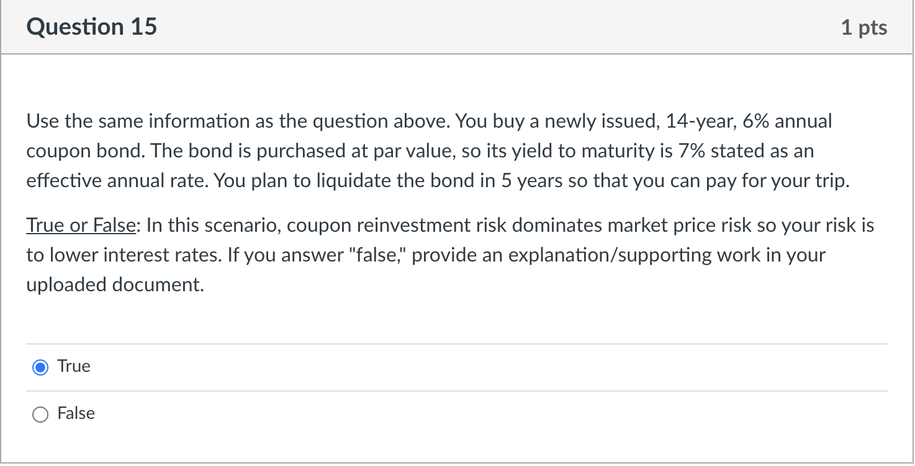Click the False answer option row

248,414
